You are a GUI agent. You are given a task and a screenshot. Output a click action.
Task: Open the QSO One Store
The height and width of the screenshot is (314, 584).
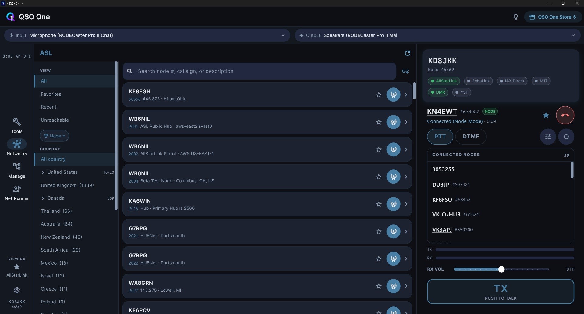(553, 17)
